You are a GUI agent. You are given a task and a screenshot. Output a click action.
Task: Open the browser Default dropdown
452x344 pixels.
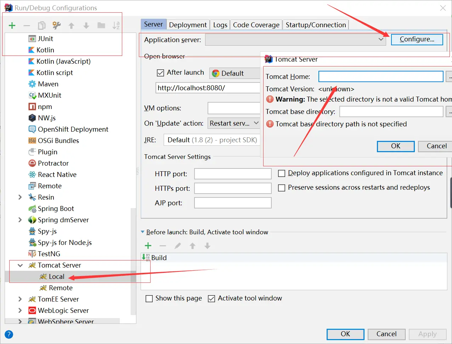pyautogui.click(x=235, y=73)
